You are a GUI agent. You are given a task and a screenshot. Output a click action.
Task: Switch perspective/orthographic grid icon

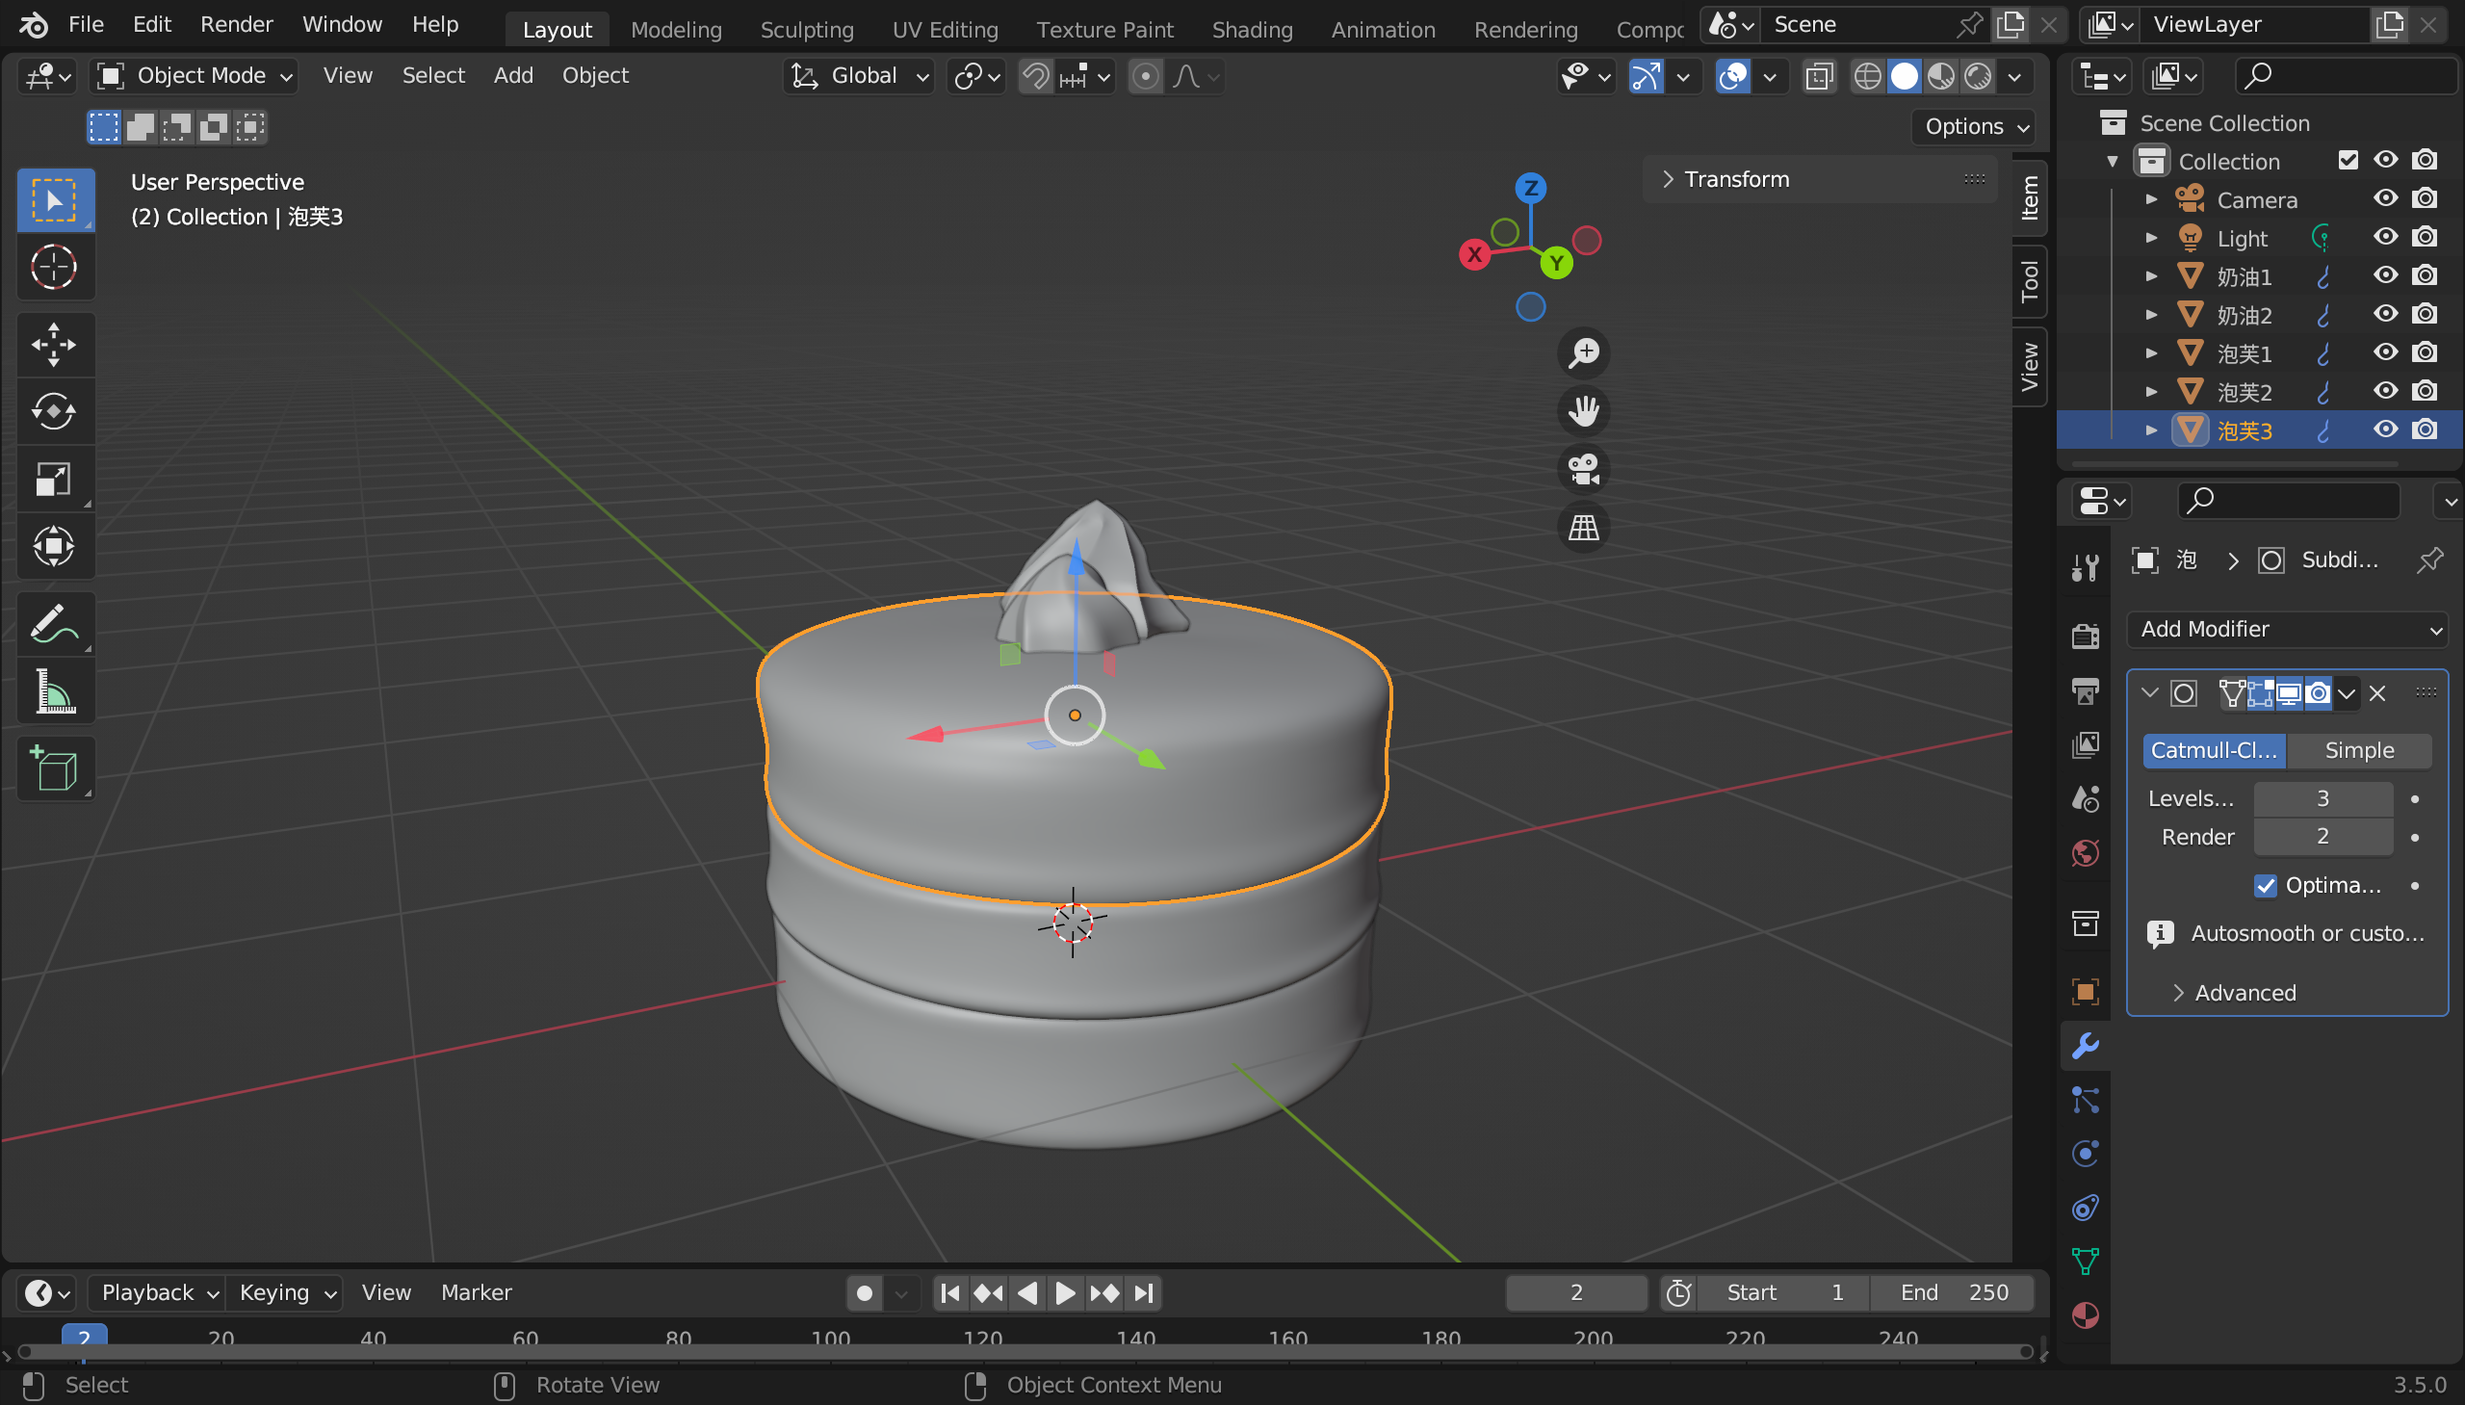pyautogui.click(x=1583, y=528)
